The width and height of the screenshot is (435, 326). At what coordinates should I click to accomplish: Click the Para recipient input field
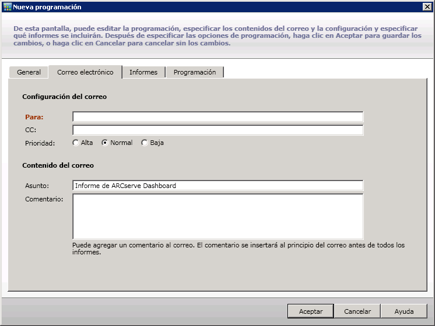coord(218,116)
